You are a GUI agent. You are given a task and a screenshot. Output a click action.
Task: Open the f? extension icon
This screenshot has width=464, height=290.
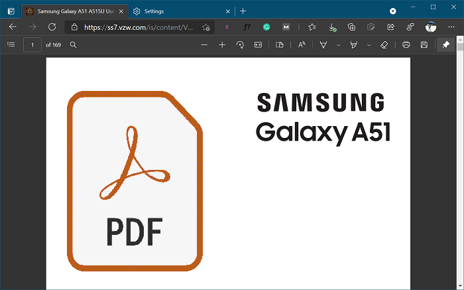(247, 27)
